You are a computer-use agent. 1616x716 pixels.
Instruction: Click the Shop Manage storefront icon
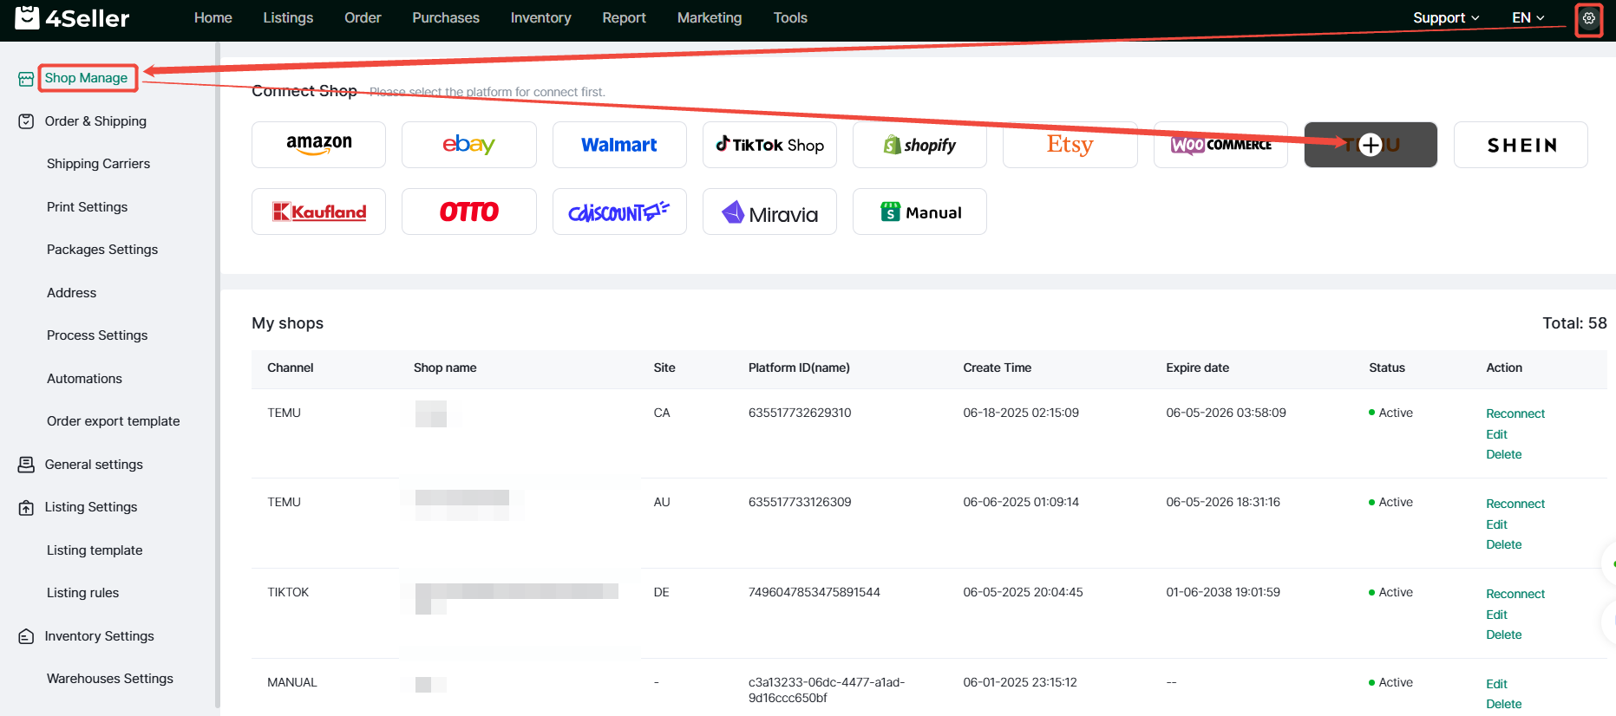point(26,79)
